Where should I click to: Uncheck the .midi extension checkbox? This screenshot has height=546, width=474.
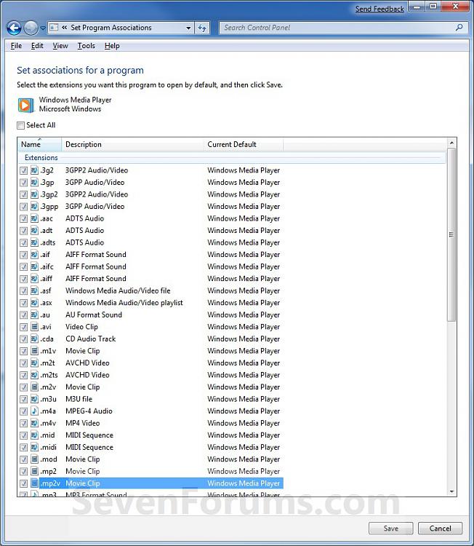23,448
